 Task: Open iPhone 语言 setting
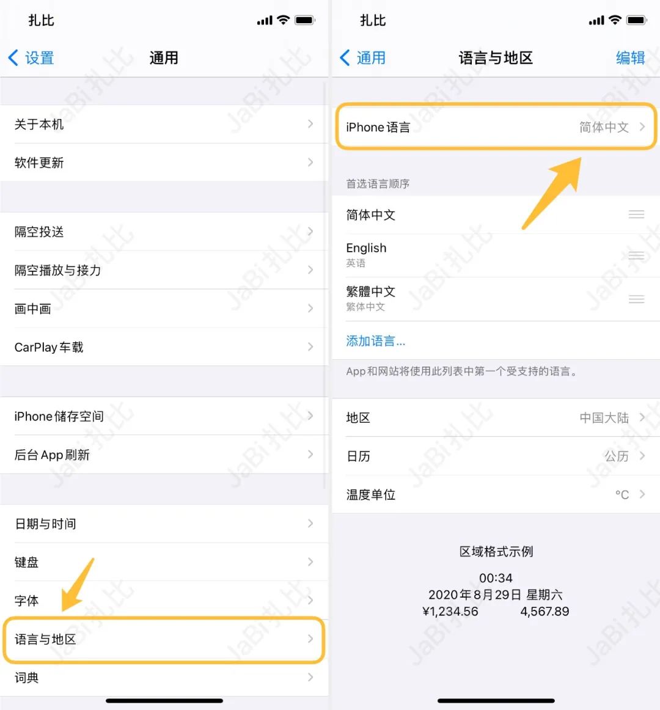coord(496,127)
